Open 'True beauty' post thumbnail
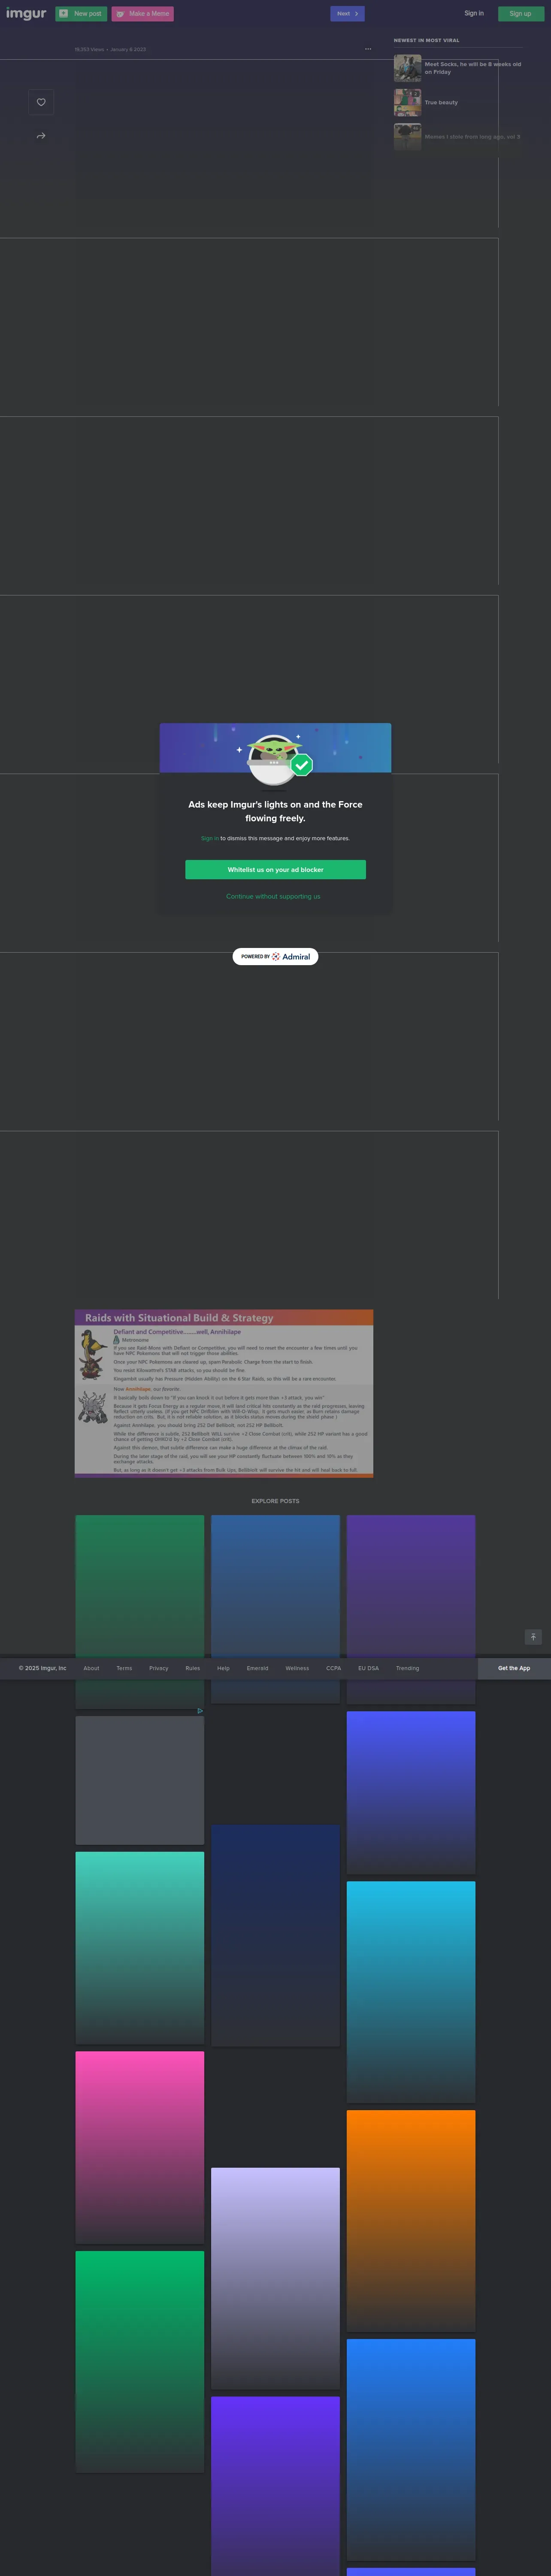The image size is (551, 2576). click(x=407, y=103)
